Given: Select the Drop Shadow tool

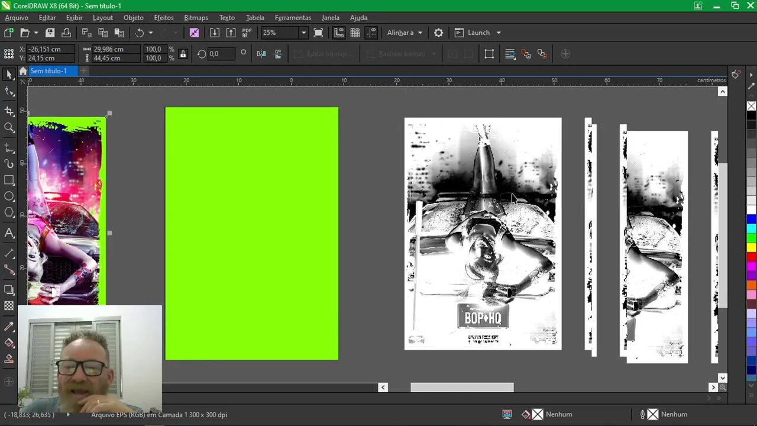Looking at the screenshot, I should click(9, 289).
